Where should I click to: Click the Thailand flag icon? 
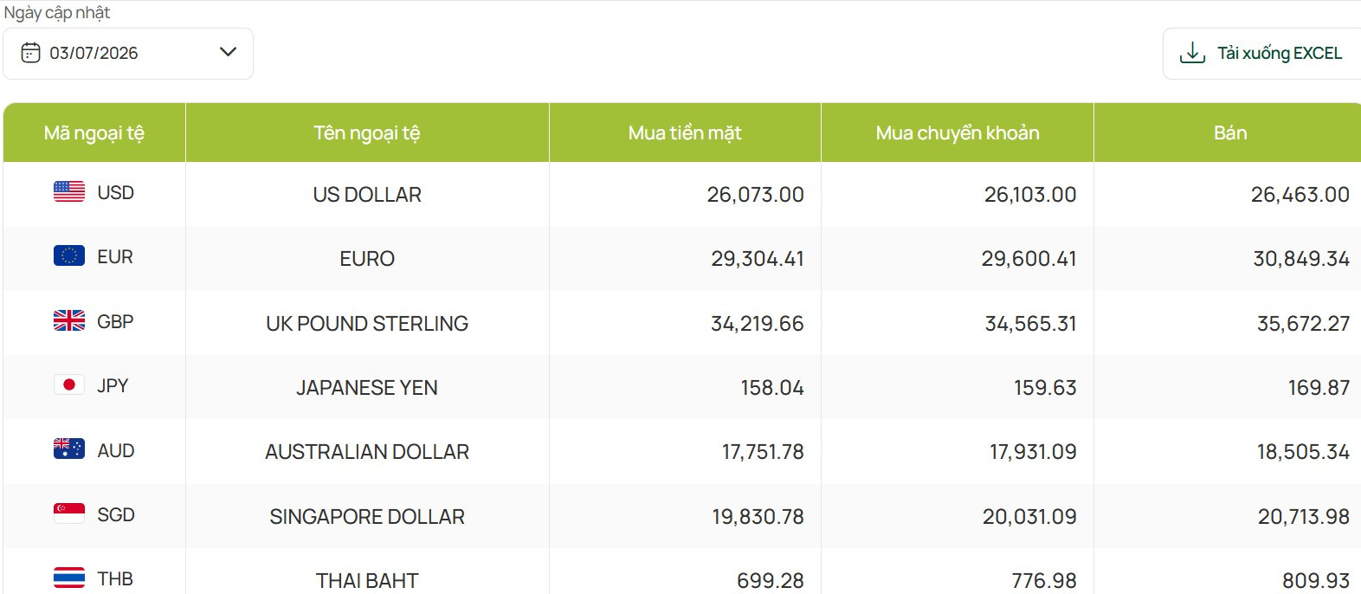tap(69, 578)
